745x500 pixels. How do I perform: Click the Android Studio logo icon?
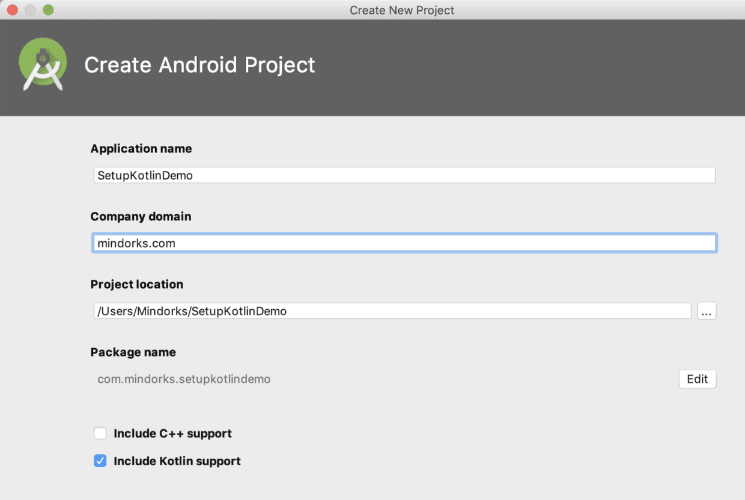[42, 63]
